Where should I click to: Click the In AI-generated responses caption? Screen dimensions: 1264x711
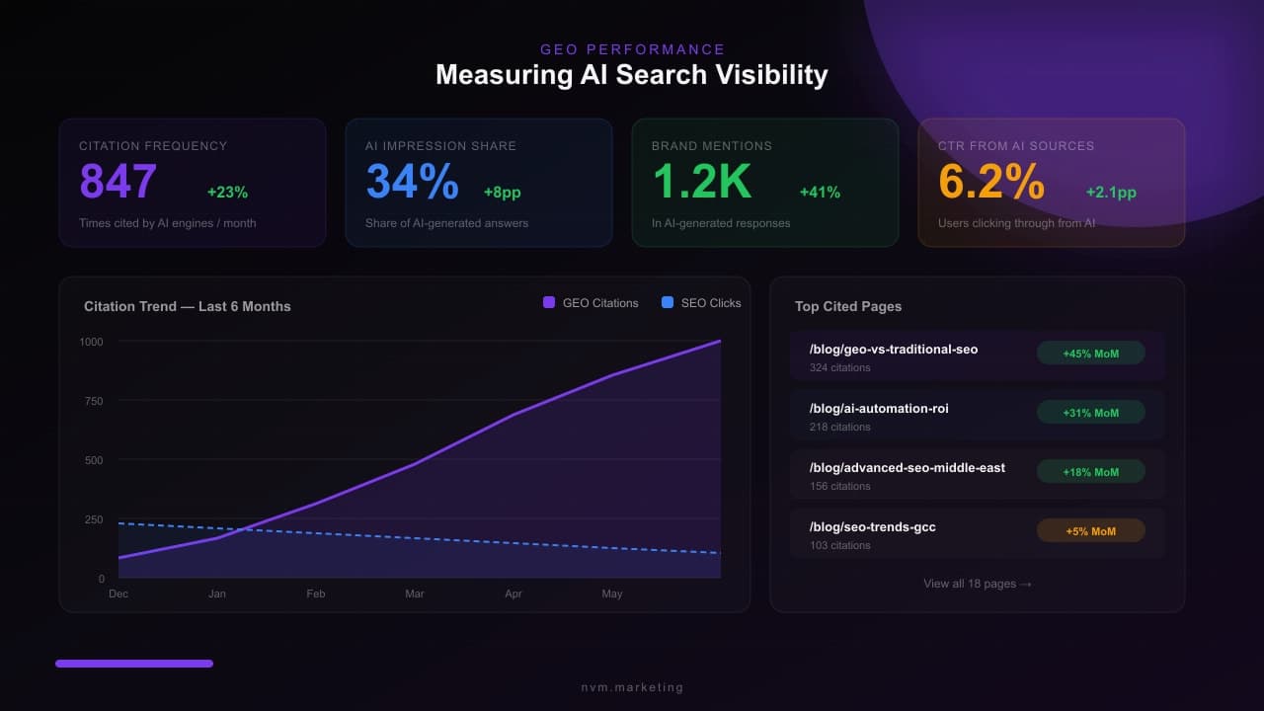(721, 223)
